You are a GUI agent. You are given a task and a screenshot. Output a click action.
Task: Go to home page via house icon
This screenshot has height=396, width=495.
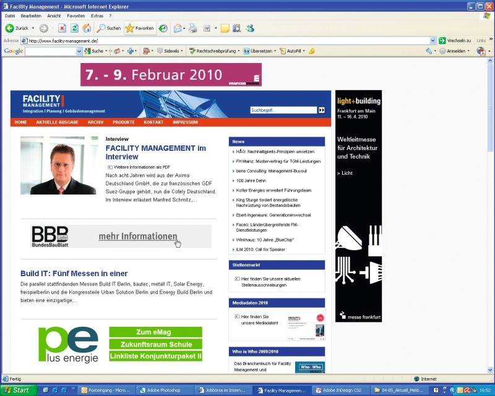coord(87,28)
